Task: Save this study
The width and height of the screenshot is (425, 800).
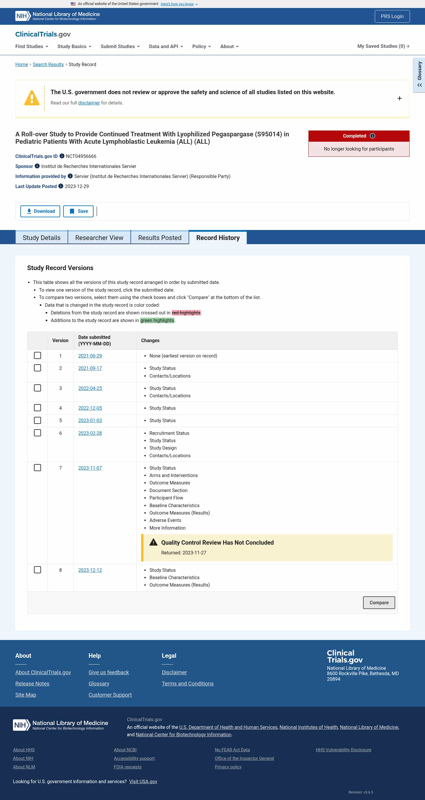Action: (78, 211)
